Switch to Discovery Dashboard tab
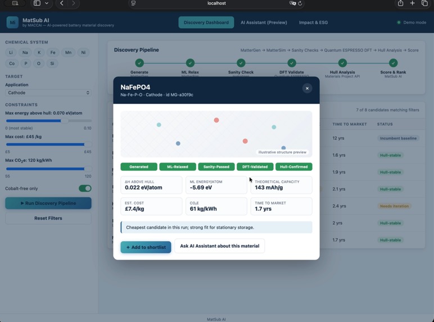The width and height of the screenshot is (434, 322). [206, 22]
